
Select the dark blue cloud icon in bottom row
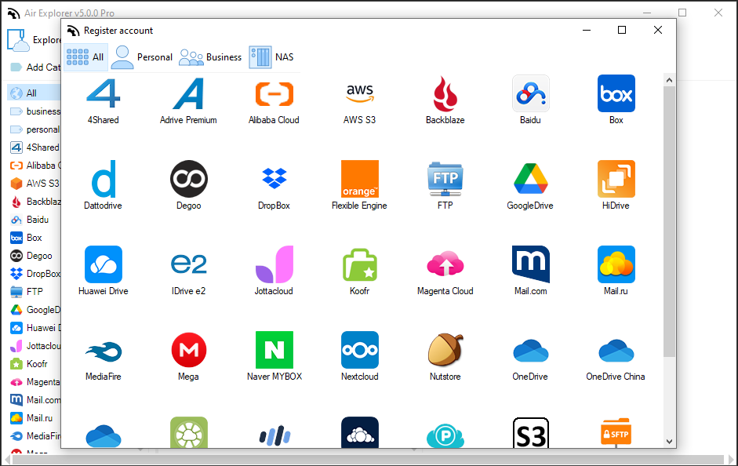tap(359, 433)
